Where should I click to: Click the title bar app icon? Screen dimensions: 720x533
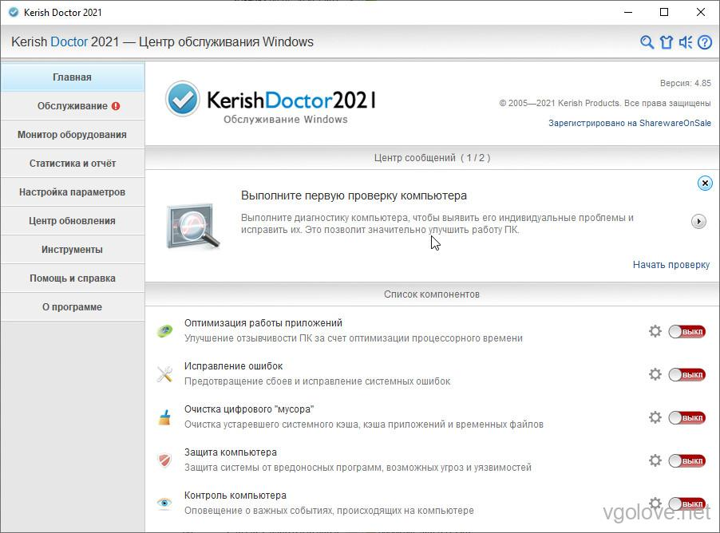tap(14, 12)
